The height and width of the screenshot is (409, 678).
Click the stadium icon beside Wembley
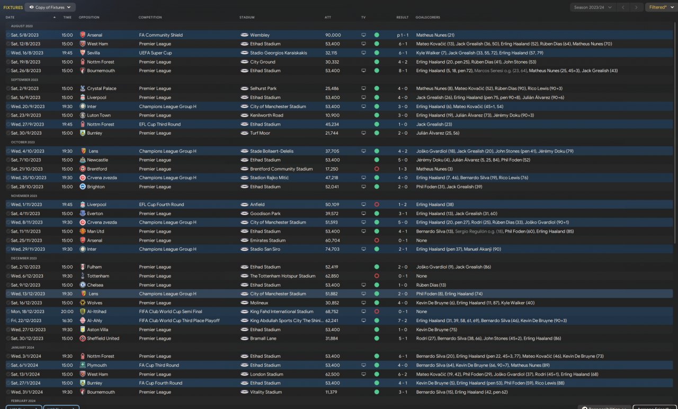click(x=244, y=35)
